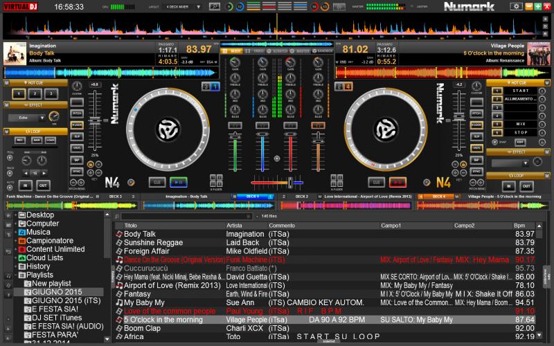The height and width of the screenshot is (346, 554).
Task: Click EDIT in right deck hot cue panel
Action: [x=520, y=143]
